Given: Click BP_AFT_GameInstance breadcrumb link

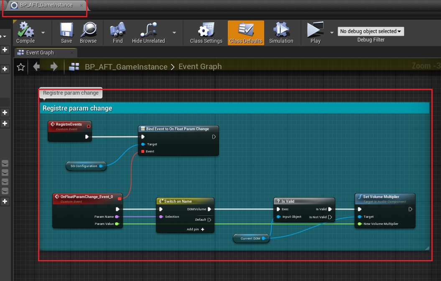Looking at the screenshot, I should point(126,67).
